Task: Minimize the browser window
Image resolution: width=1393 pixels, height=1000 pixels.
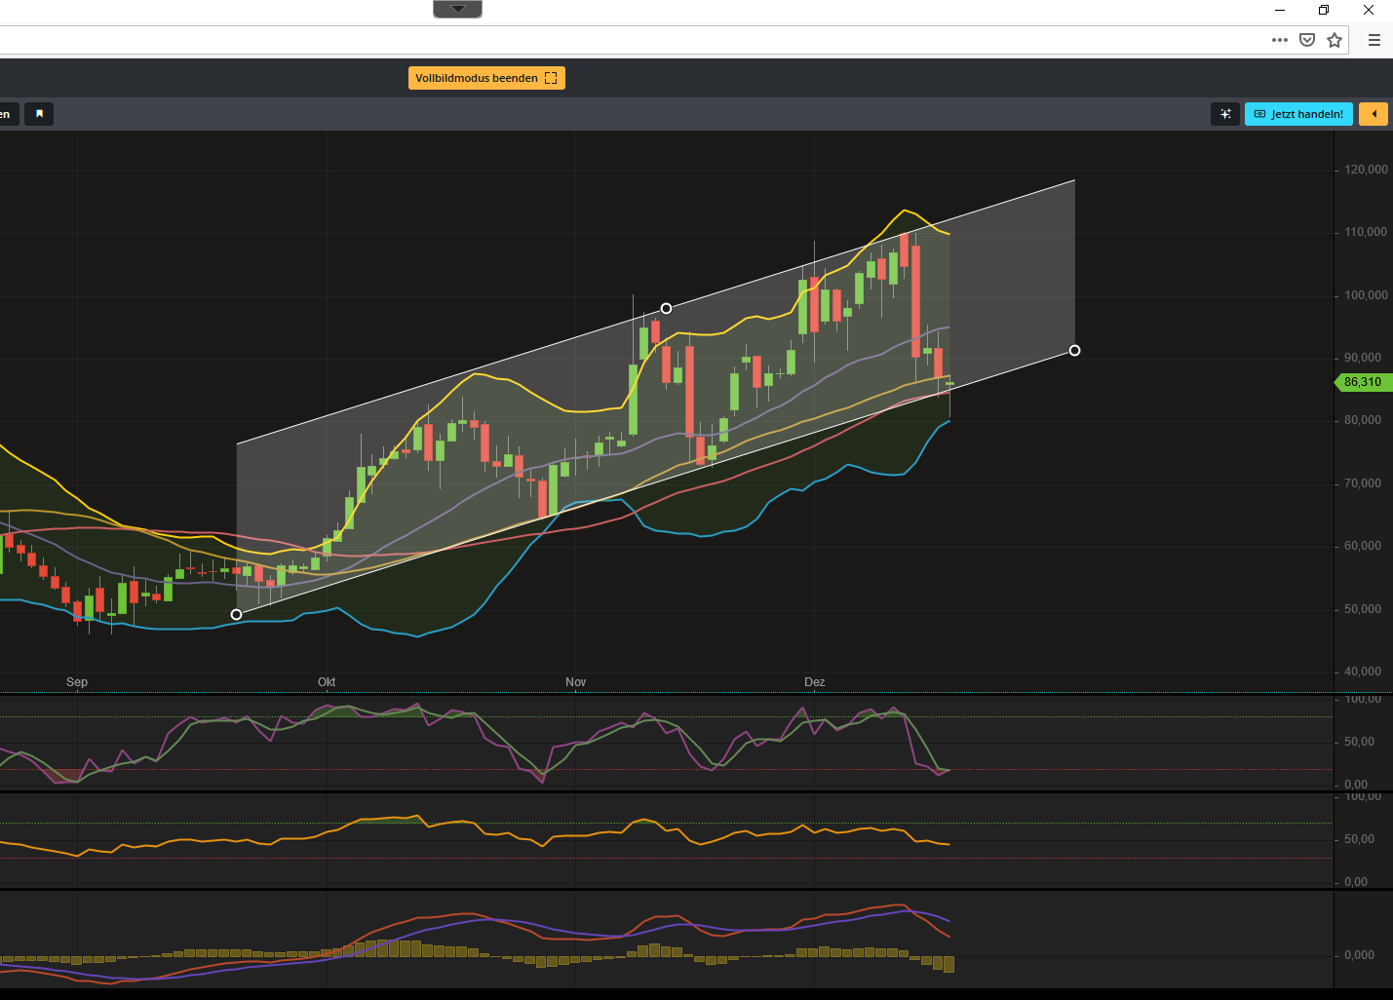Action: tap(1280, 10)
